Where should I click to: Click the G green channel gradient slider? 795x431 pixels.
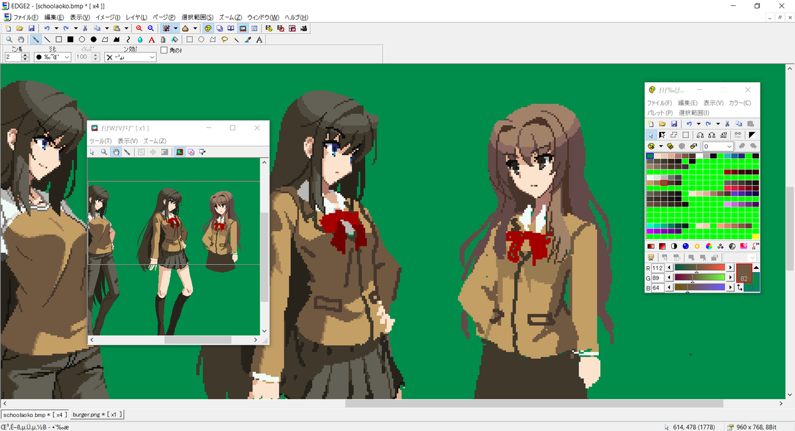pyautogui.click(x=700, y=277)
